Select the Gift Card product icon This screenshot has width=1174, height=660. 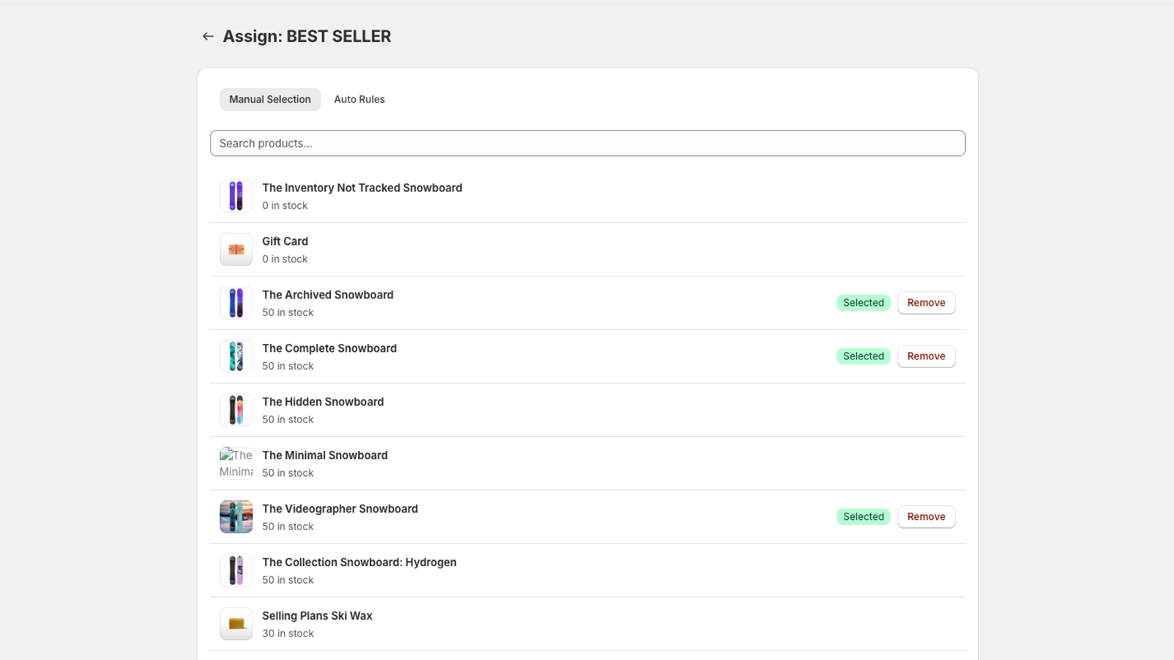click(236, 250)
